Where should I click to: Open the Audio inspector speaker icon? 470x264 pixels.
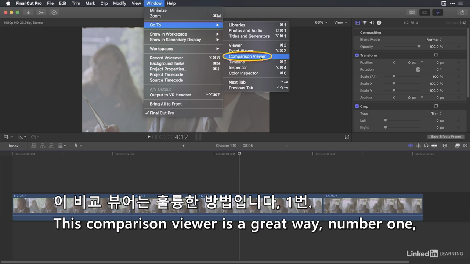[372, 23]
